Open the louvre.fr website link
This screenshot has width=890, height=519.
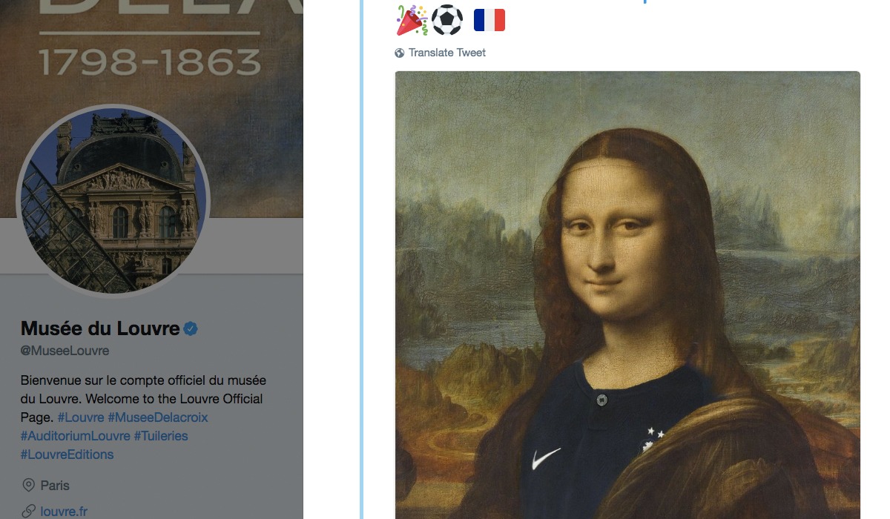64,511
